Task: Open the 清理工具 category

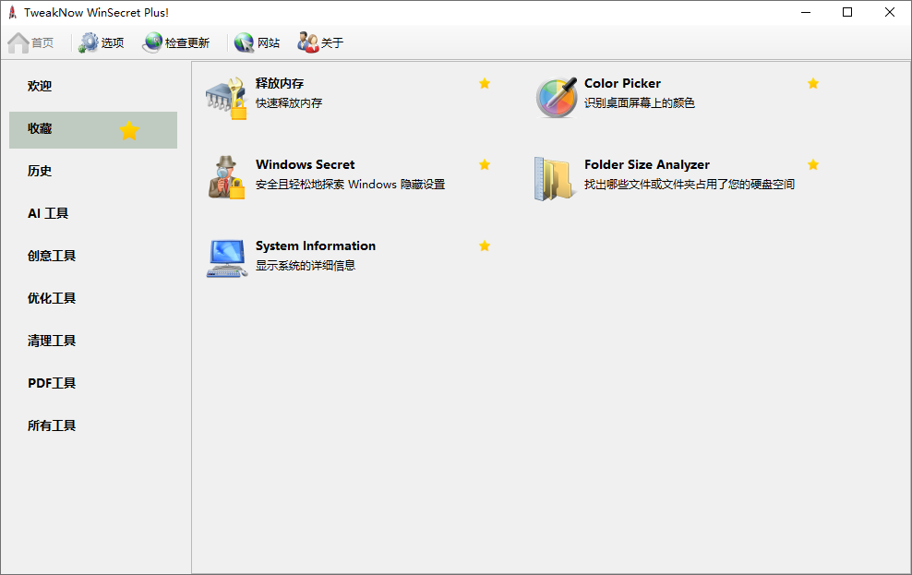Action: coord(93,341)
